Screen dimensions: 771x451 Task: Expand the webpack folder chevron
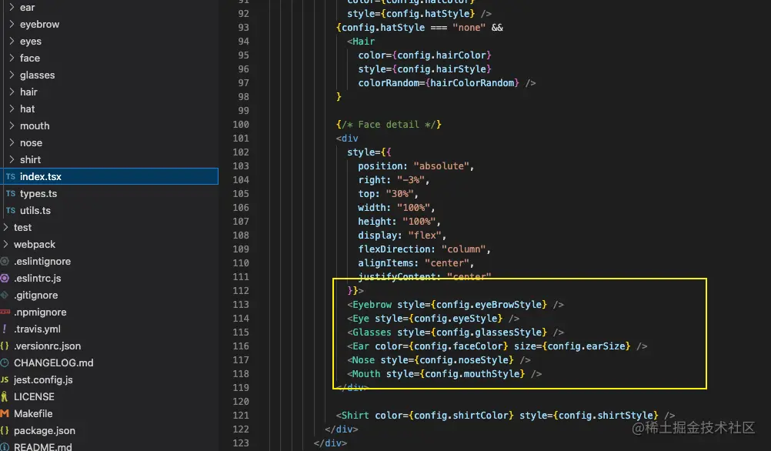pyautogui.click(x=5, y=244)
